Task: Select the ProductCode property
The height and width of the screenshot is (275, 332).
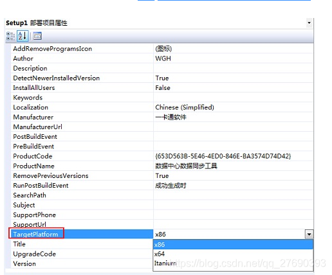Action: pos(33,156)
